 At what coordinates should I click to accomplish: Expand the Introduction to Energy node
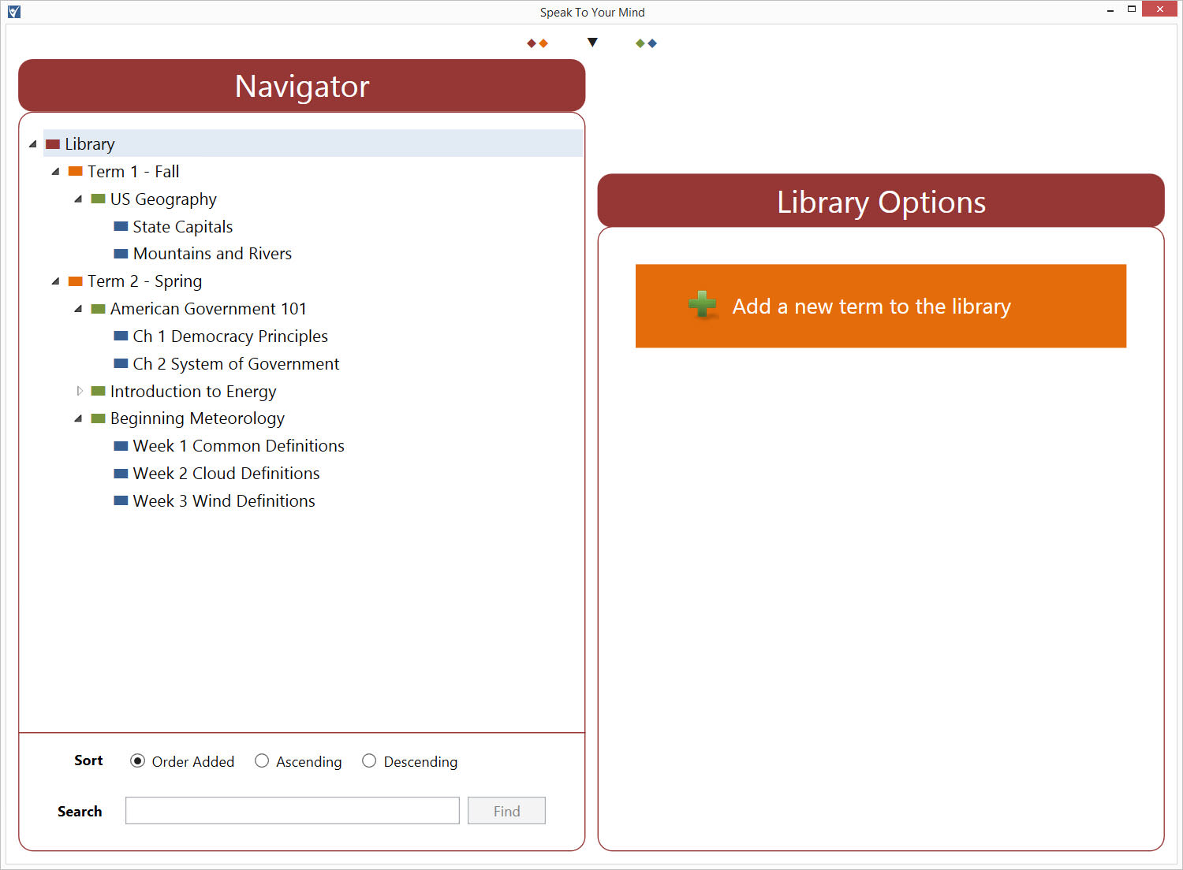[79, 391]
